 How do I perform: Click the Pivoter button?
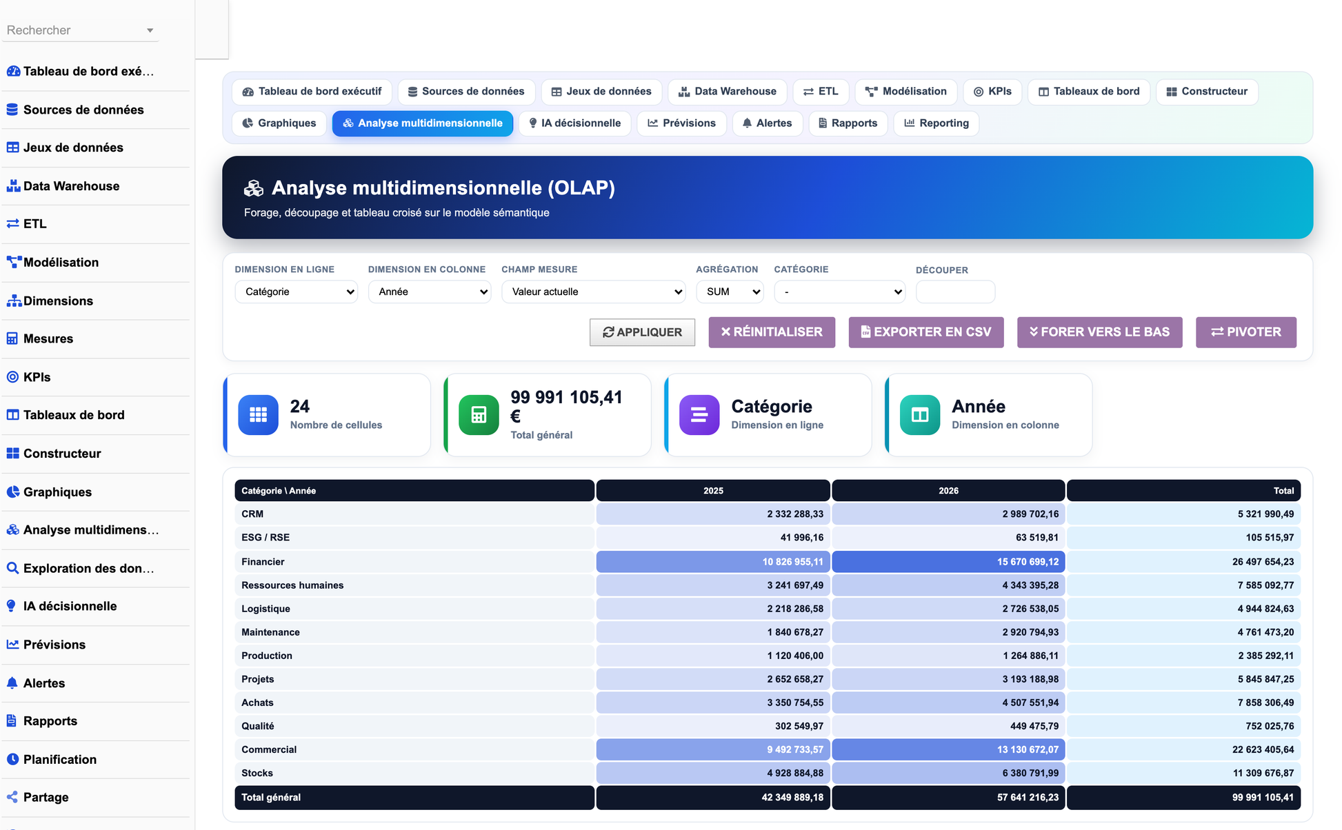coord(1246,332)
